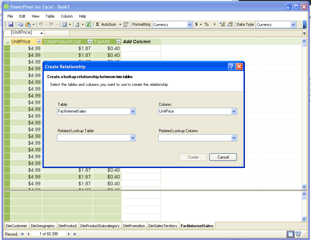Click the select-all corner of the grid
Screen dimensions: 311x240
[x=7, y=42]
